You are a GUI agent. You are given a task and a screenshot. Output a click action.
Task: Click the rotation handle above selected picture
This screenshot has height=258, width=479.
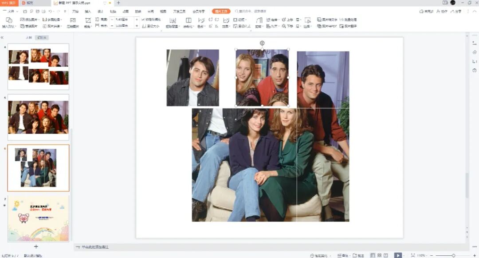point(262,43)
